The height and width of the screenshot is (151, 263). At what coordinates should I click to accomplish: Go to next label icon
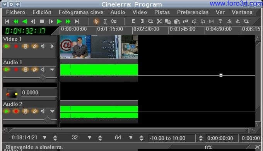pyautogui.click(x=203, y=21)
